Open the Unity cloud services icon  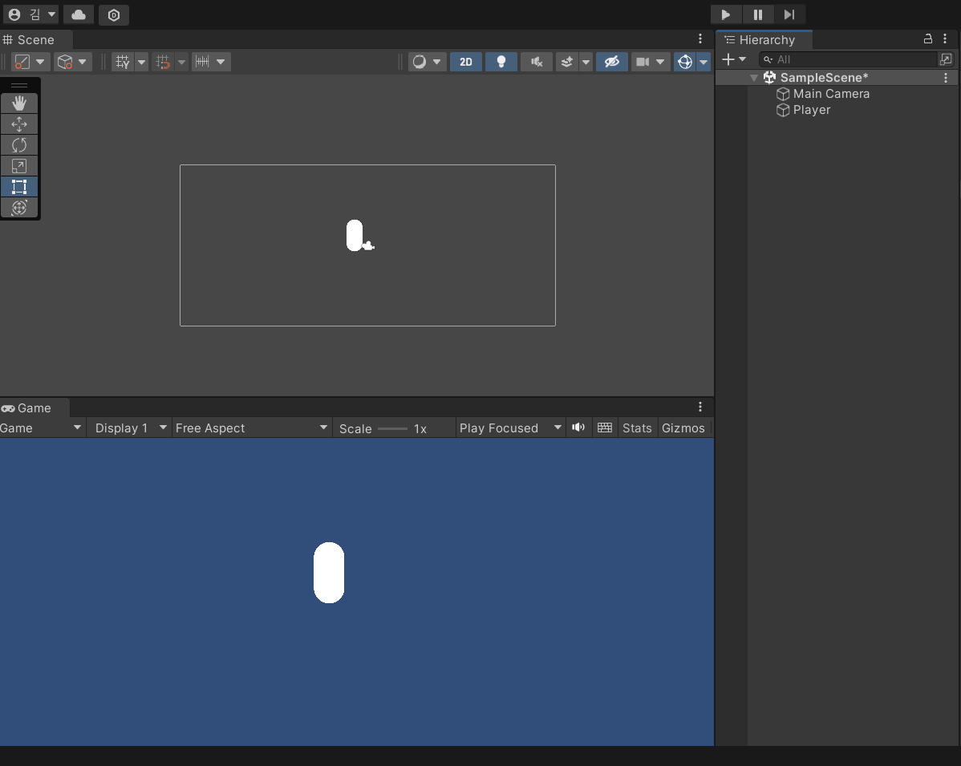pos(79,14)
